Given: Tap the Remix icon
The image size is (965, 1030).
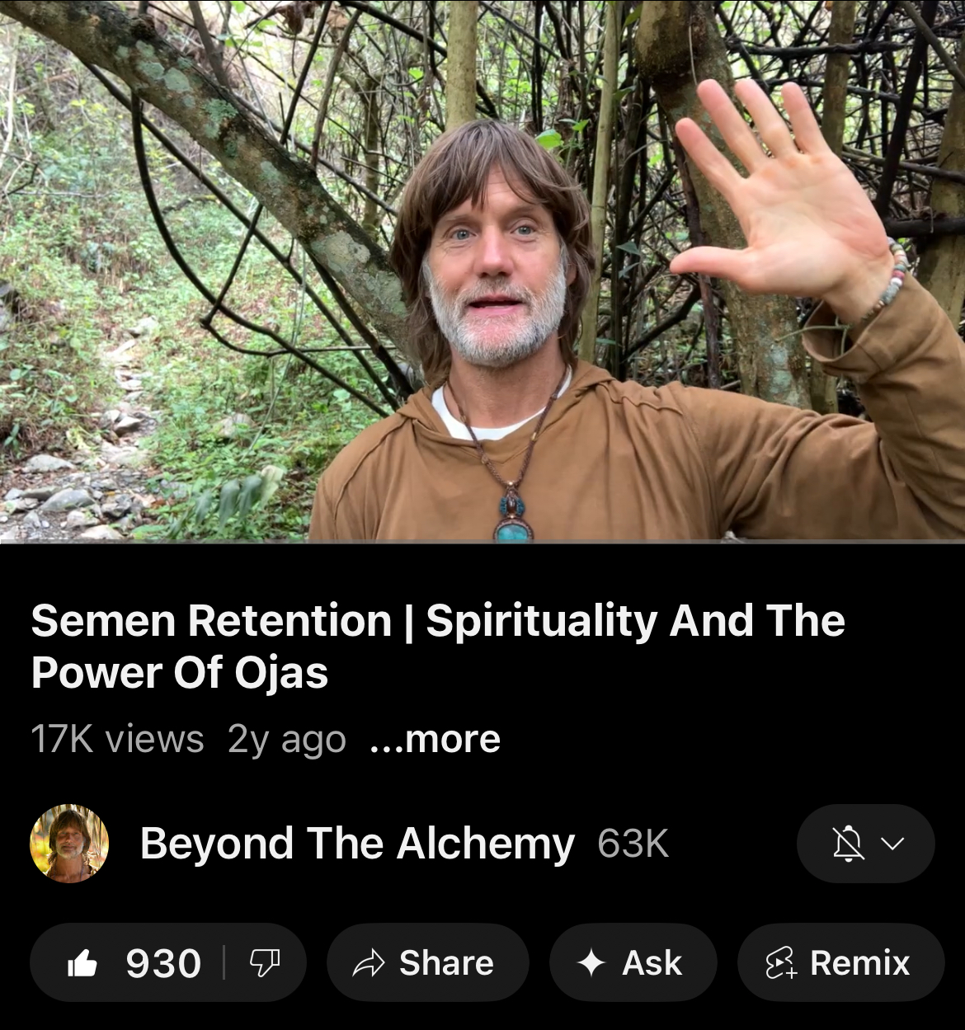Looking at the screenshot, I should [780, 962].
